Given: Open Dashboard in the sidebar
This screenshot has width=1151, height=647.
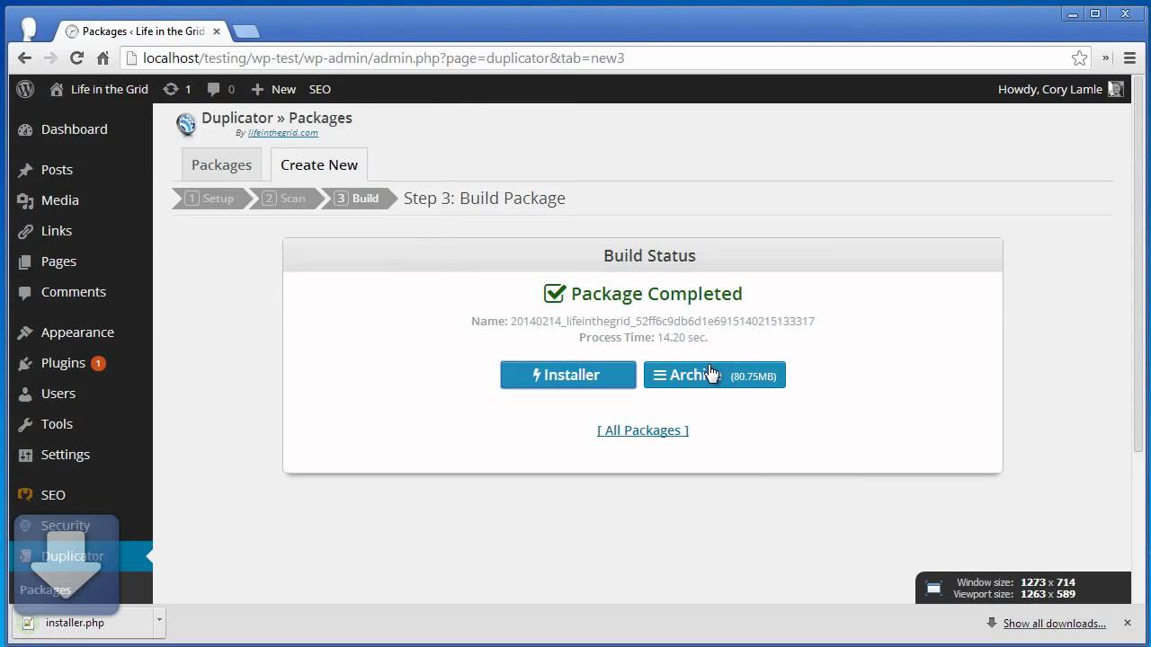Looking at the screenshot, I should click(76, 129).
